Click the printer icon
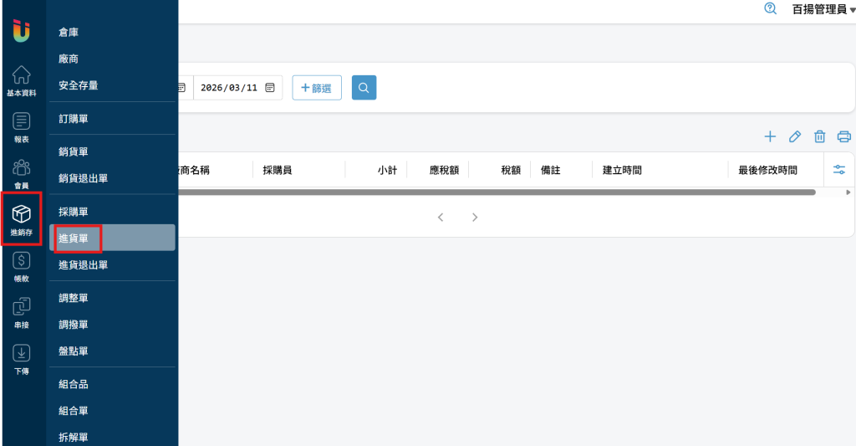This screenshot has height=446, width=856. pyautogui.click(x=844, y=136)
